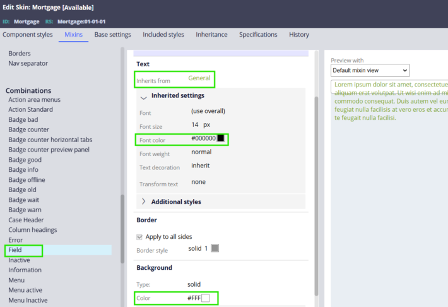This screenshot has height=307, width=448.
Task: Open the Component styles tab
Action: (x=28, y=35)
